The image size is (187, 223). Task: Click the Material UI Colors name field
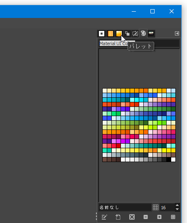139,43
